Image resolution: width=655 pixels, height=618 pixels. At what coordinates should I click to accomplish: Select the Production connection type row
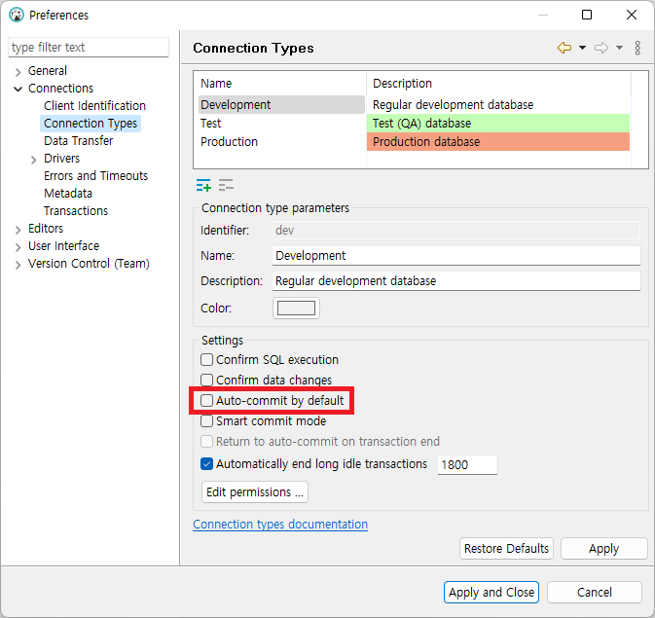tap(230, 142)
